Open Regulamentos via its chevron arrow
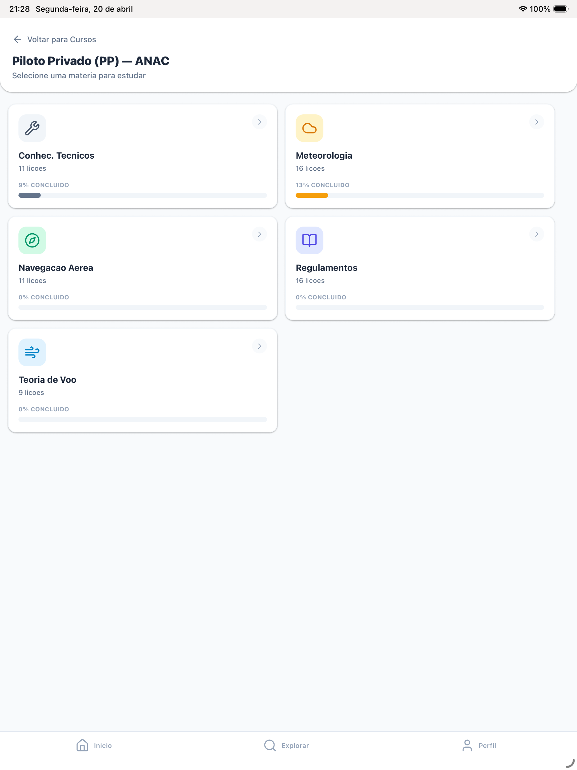 [x=537, y=234]
